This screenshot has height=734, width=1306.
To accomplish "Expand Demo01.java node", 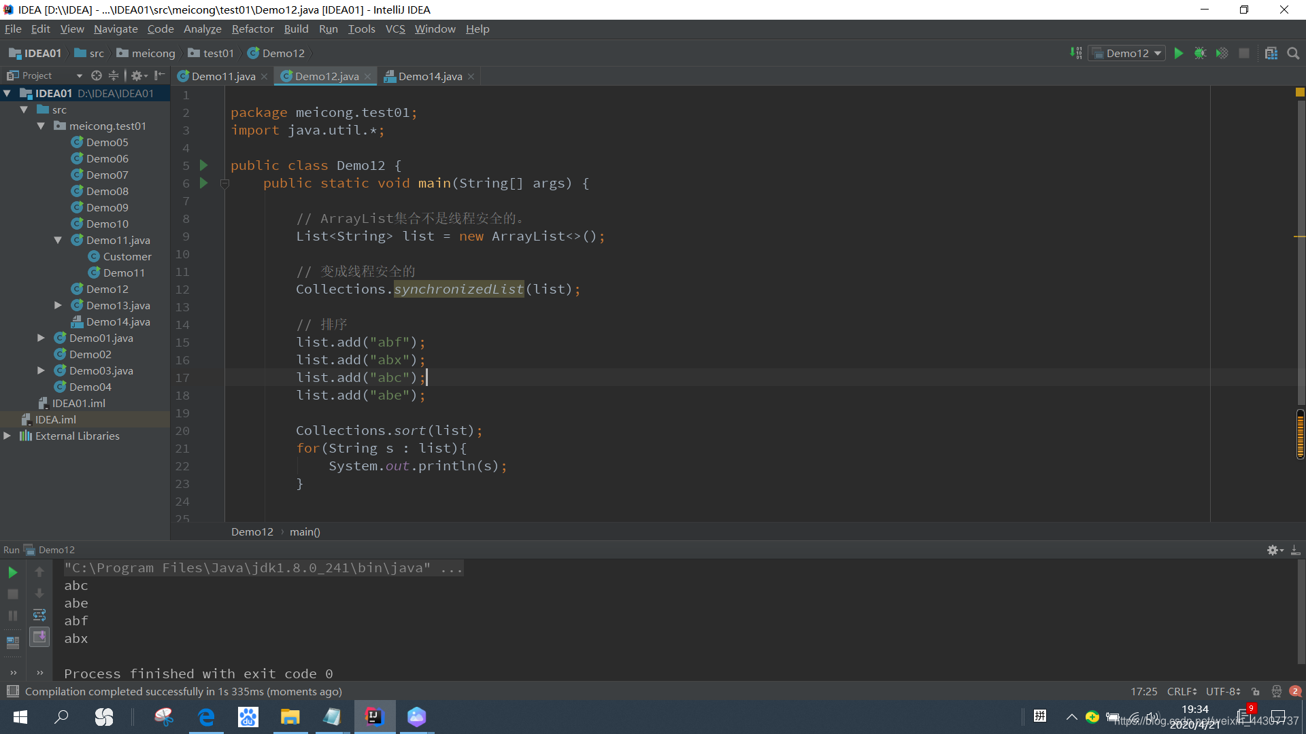I will [41, 338].
